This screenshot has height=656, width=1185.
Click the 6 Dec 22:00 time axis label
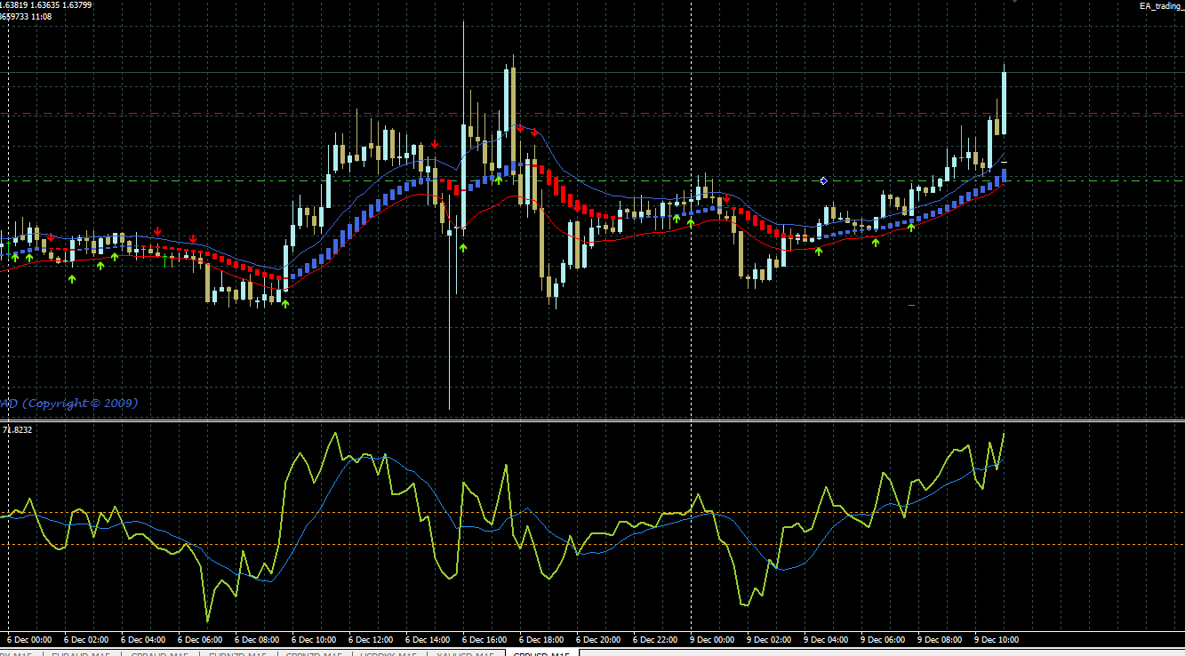[x=656, y=639]
